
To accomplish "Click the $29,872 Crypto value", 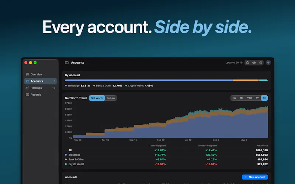I will [x=263, y=164].
